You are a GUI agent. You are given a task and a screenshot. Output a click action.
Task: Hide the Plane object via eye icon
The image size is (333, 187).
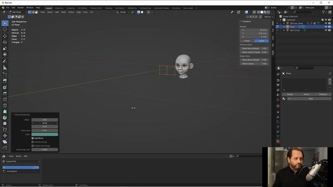pyautogui.click(x=326, y=26)
